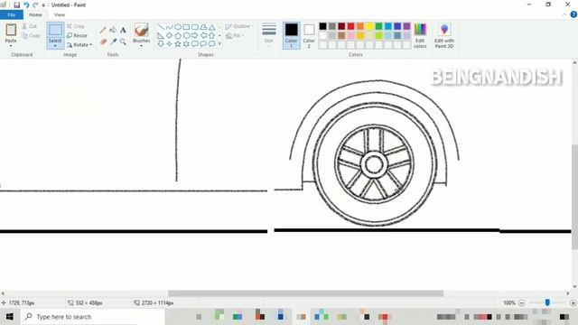Viewport: 578px width, 325px height.
Task: Activate the Color 1 foreground box
Action: 291,36
